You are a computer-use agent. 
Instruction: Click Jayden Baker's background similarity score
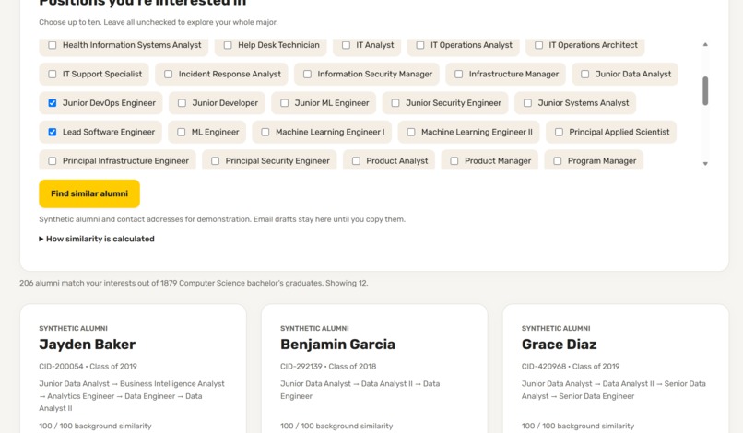tap(95, 426)
